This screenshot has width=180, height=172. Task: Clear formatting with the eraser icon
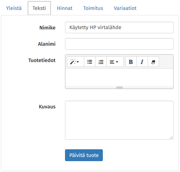click(153, 62)
